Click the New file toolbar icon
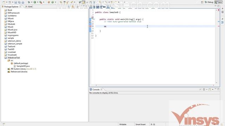The image size is (225, 126). (4, 2)
